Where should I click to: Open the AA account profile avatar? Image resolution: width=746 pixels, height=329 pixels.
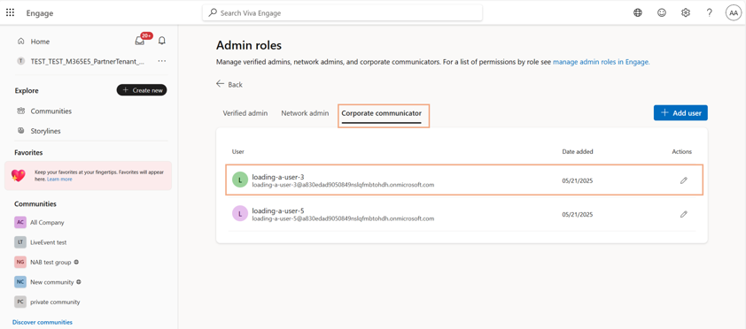tap(734, 13)
